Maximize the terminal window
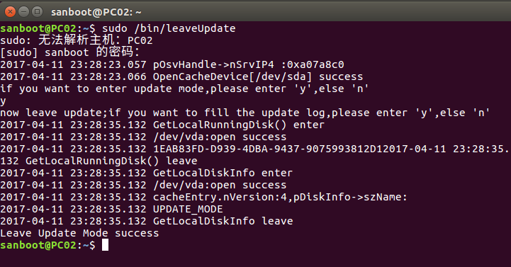 coord(38,12)
